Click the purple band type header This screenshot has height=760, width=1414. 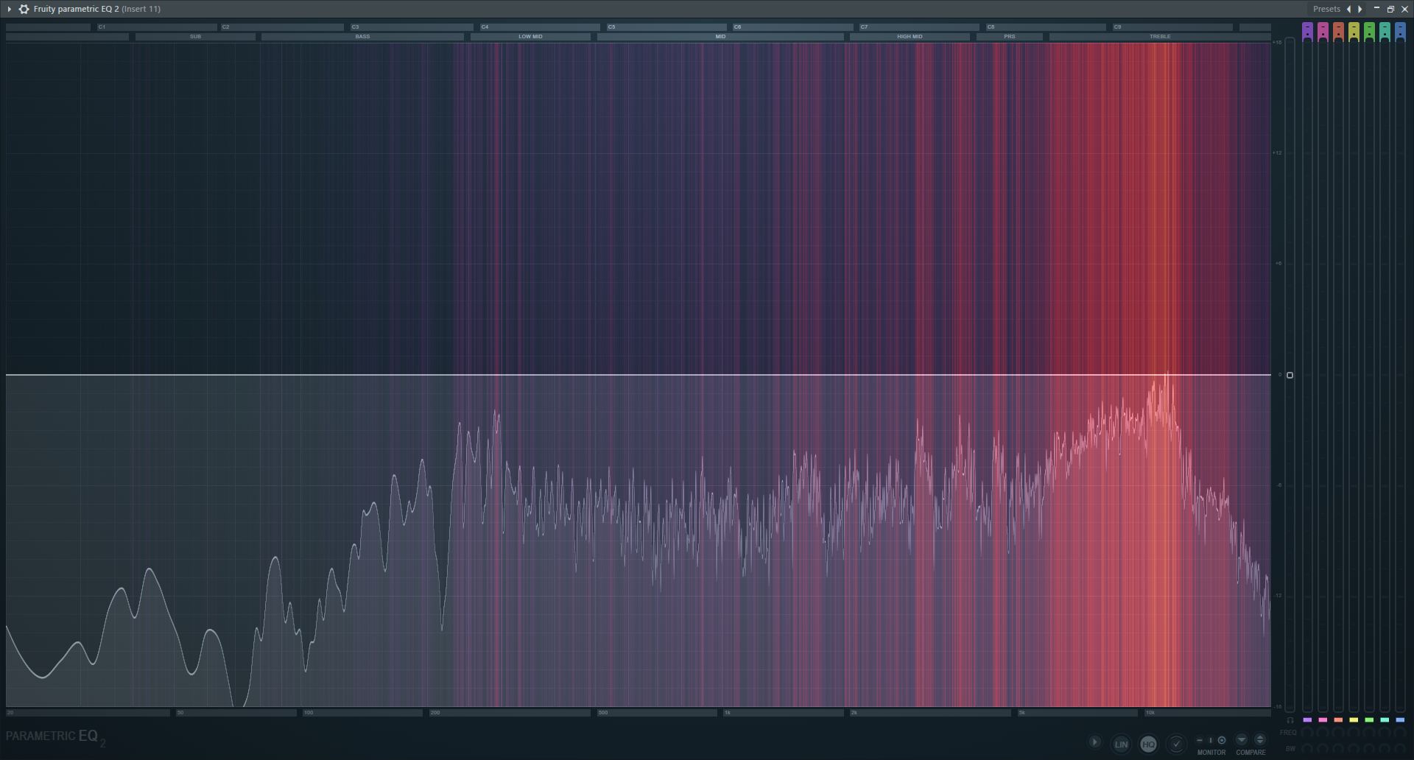[x=1307, y=32]
